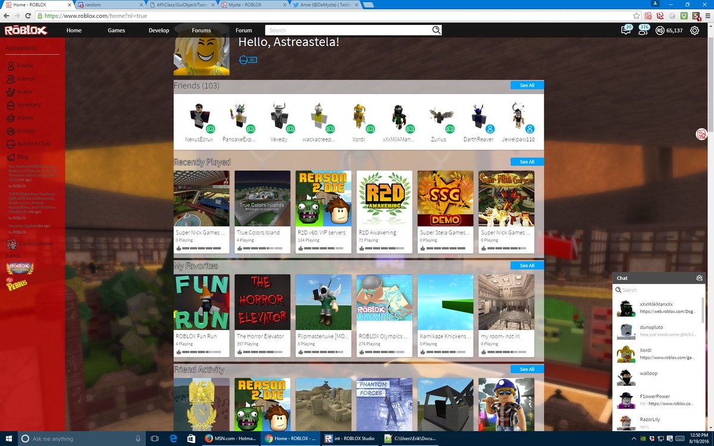
Task: Focus the Roblox search box
Action: pyautogui.click(x=349, y=30)
